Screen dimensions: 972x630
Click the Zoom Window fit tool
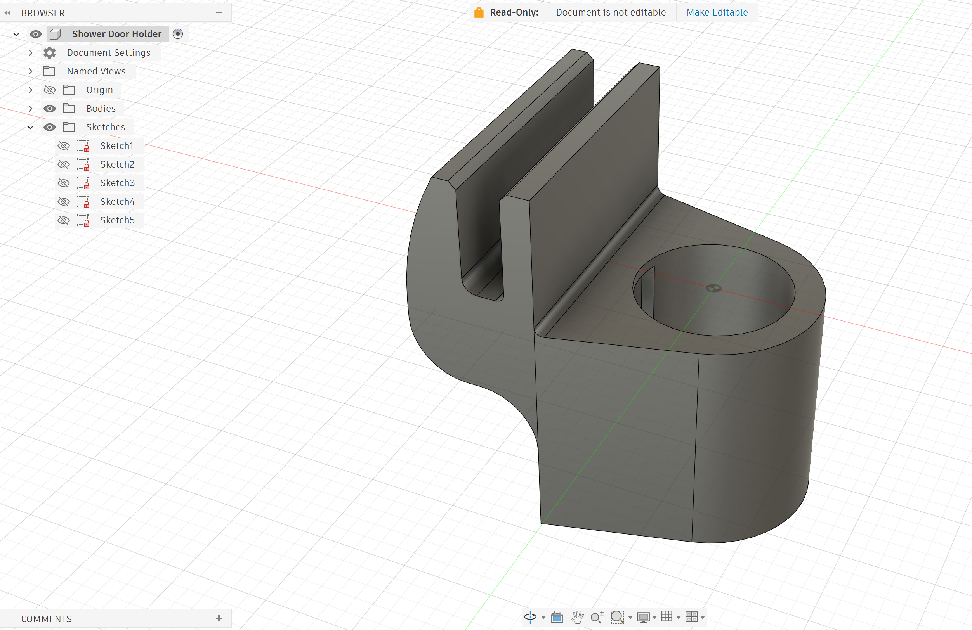[x=617, y=617]
